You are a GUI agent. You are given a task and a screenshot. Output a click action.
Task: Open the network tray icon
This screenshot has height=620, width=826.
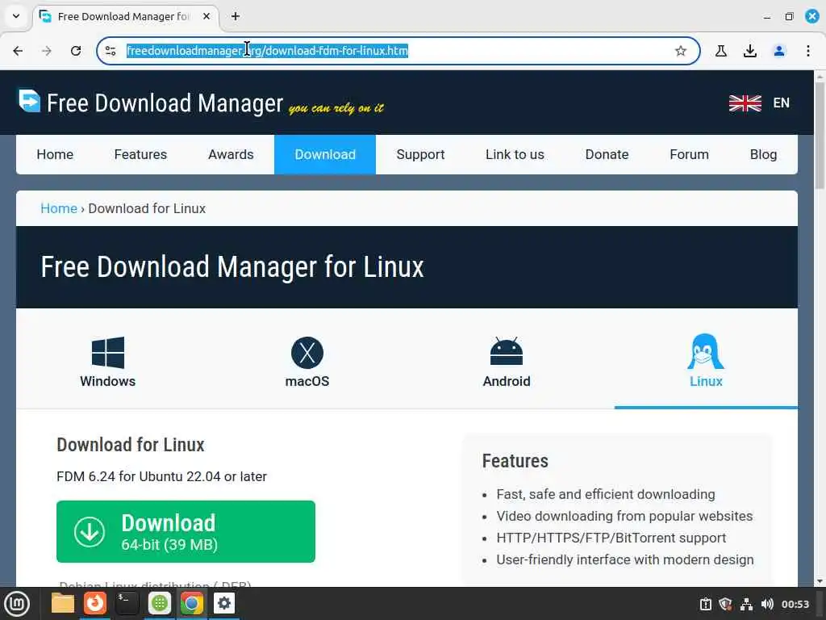(746, 604)
